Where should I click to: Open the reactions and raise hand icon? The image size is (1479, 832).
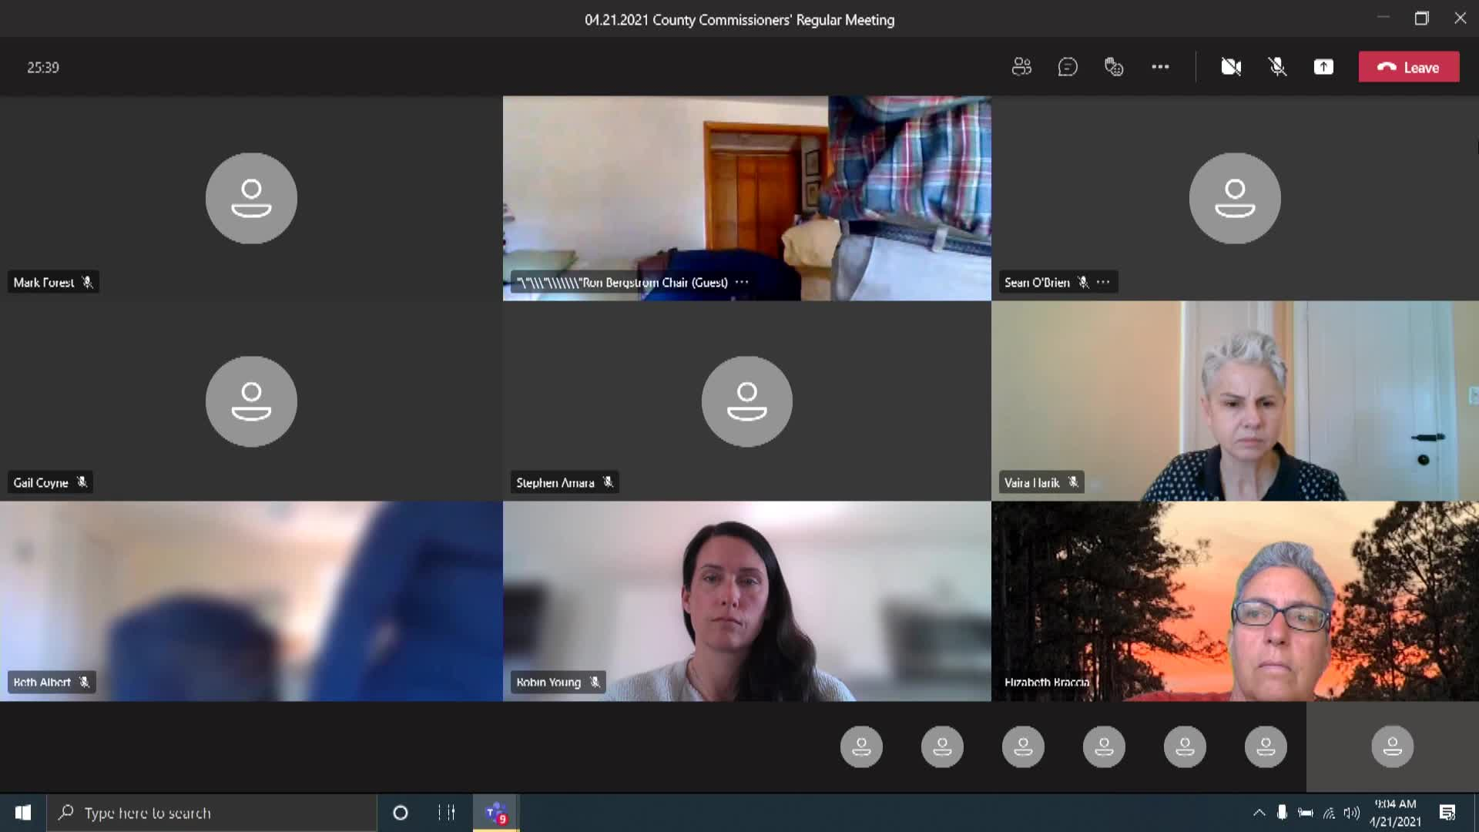click(x=1114, y=67)
